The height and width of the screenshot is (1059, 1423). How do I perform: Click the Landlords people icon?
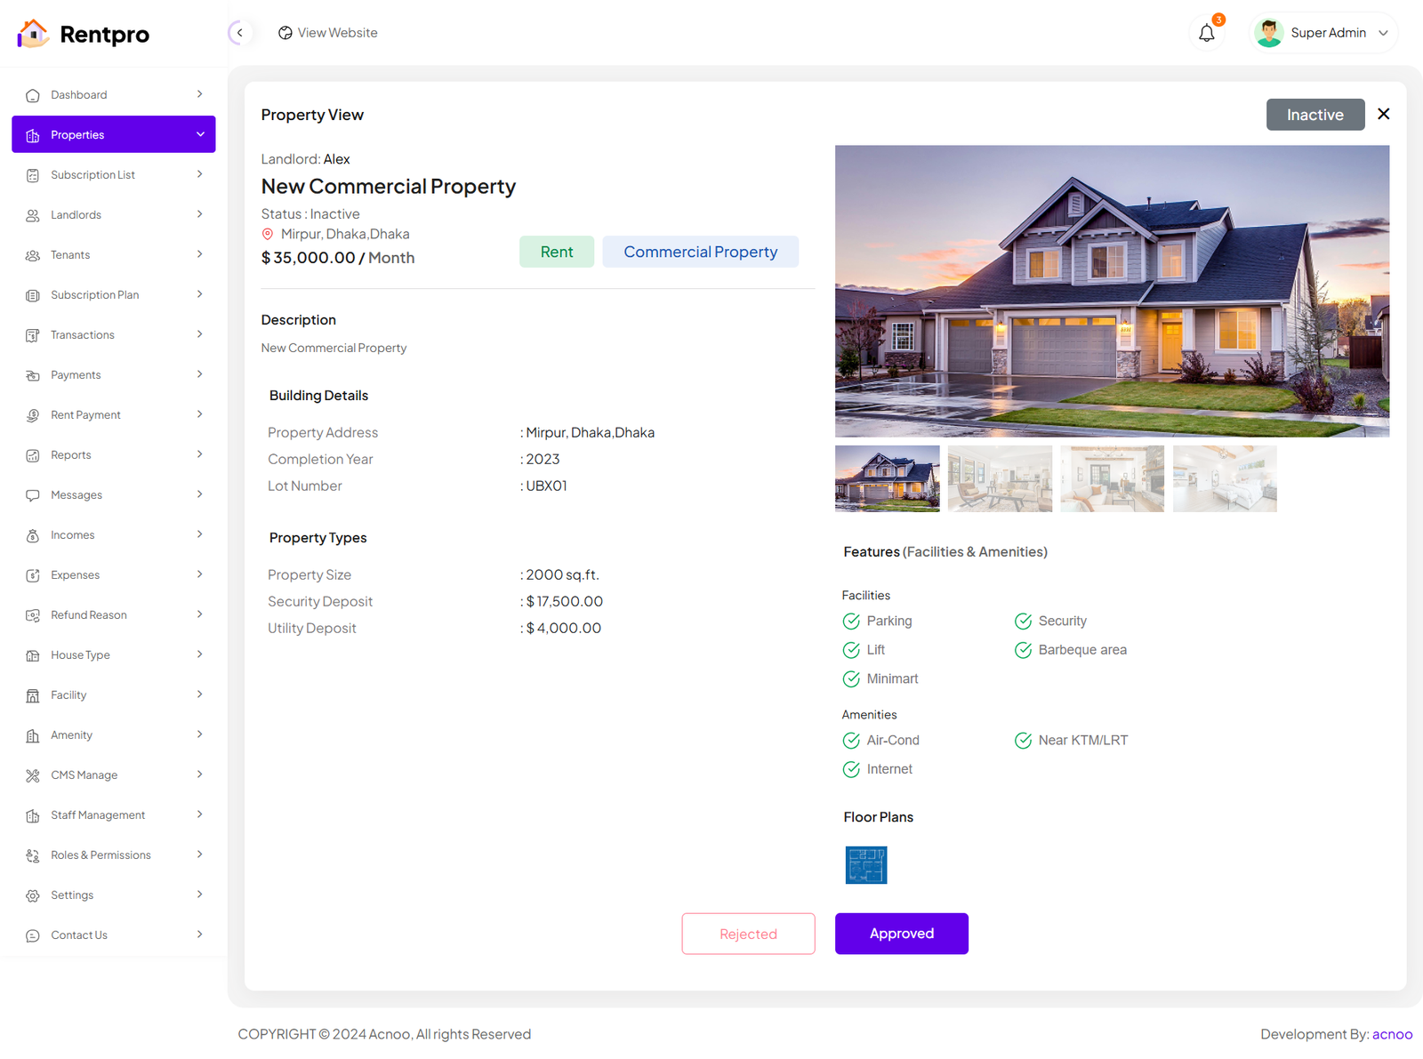[x=33, y=215]
